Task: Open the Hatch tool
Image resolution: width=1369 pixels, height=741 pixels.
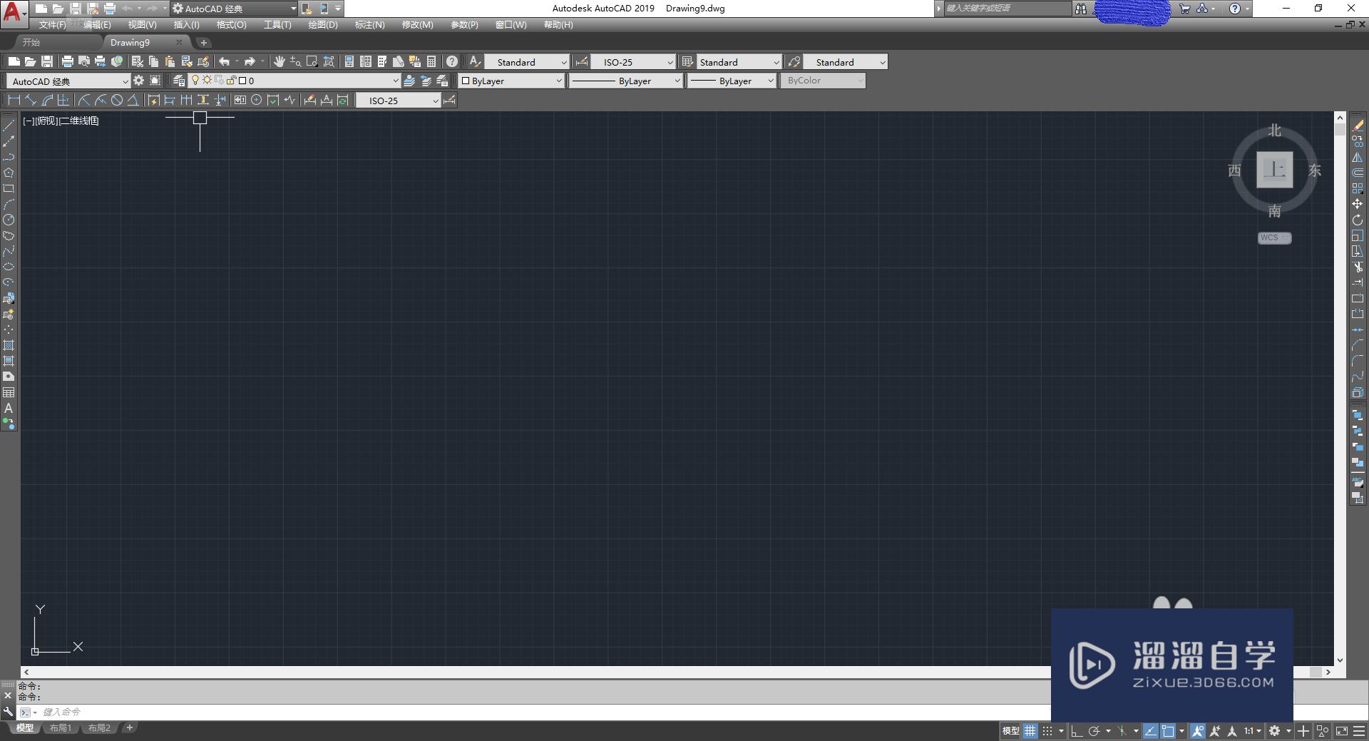Action: (x=9, y=345)
